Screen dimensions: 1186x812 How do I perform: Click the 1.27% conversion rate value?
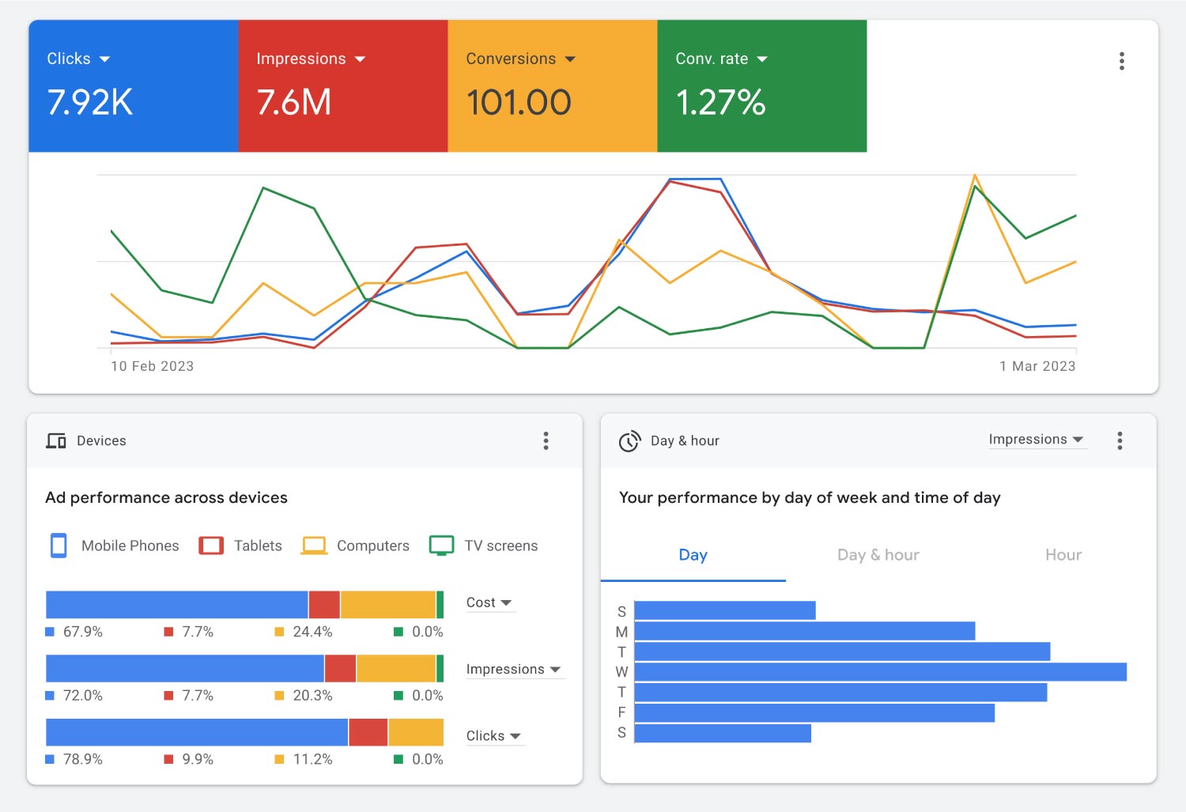(720, 103)
